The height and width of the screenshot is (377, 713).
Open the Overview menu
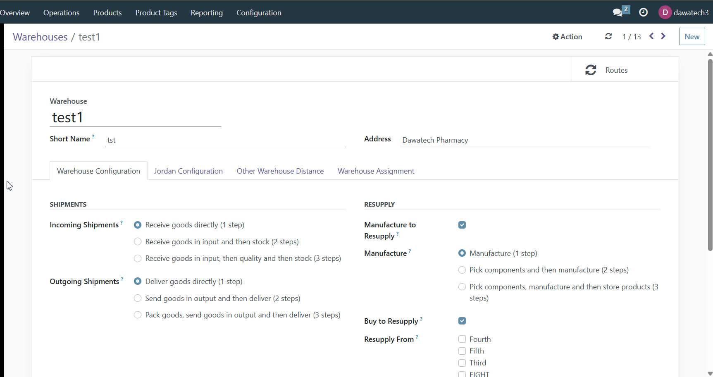click(15, 13)
